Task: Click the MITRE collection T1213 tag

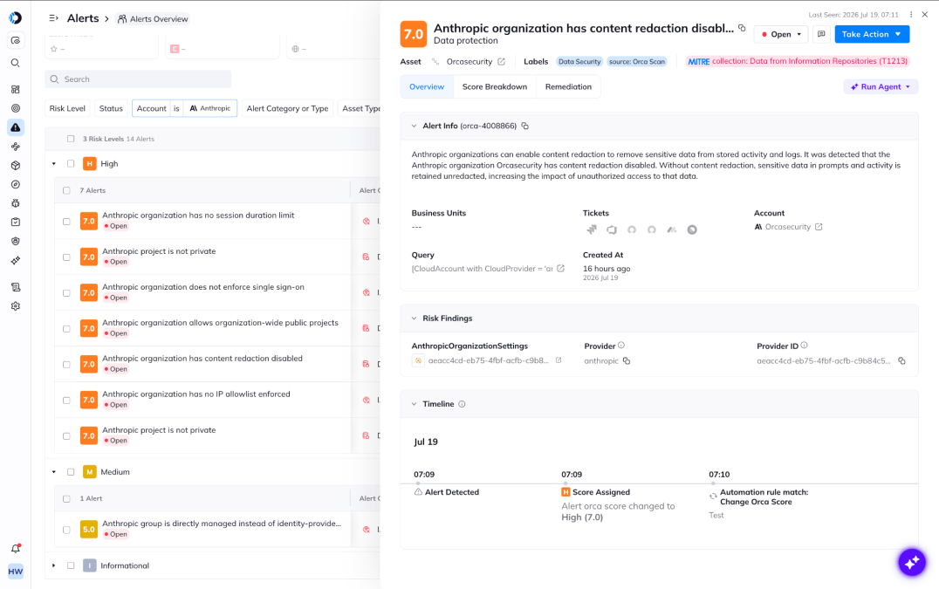Action: 798,61
